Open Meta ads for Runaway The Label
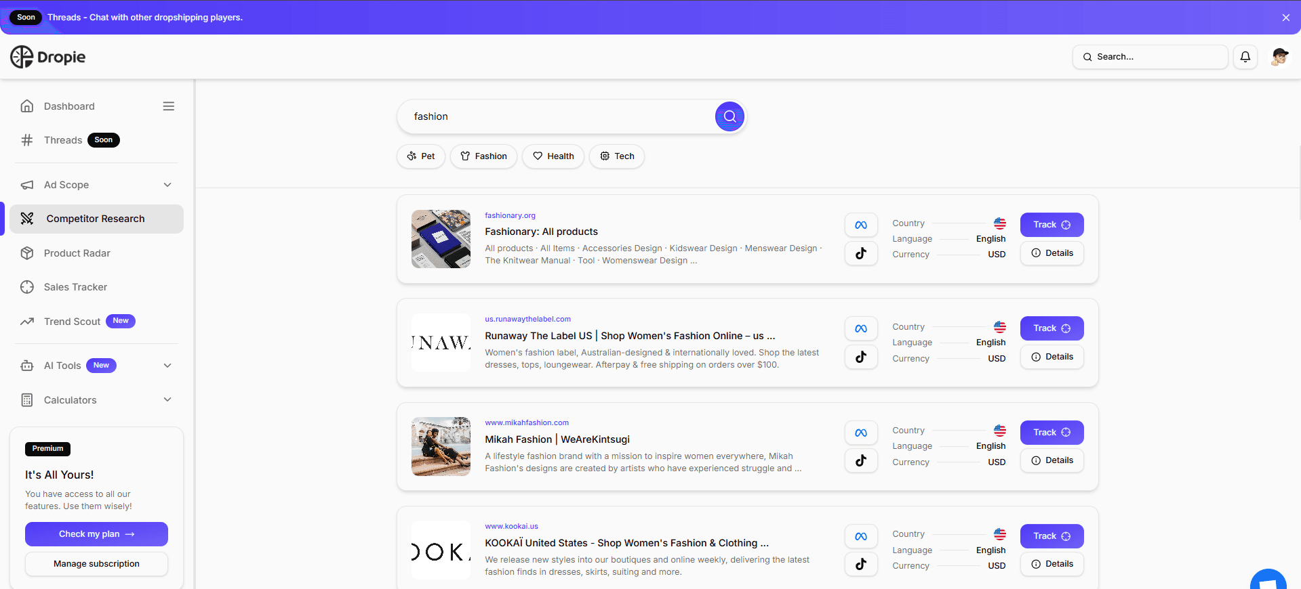 coord(861,328)
